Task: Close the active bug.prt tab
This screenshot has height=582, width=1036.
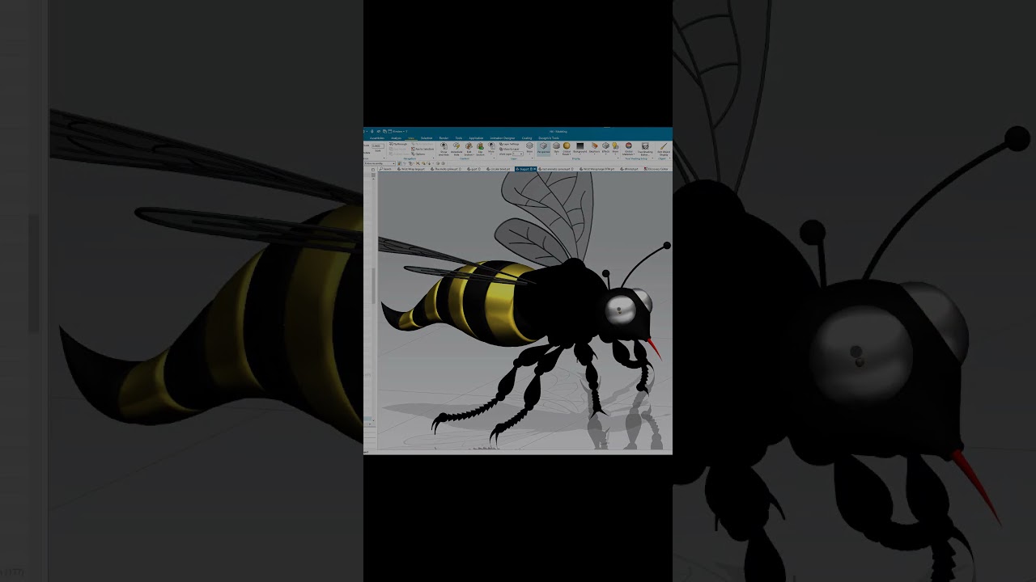Action: [535, 169]
